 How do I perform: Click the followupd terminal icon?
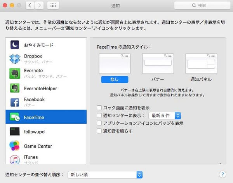[x=15, y=131]
